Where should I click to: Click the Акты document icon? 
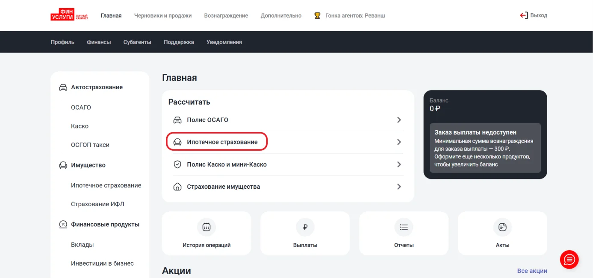pos(502,227)
